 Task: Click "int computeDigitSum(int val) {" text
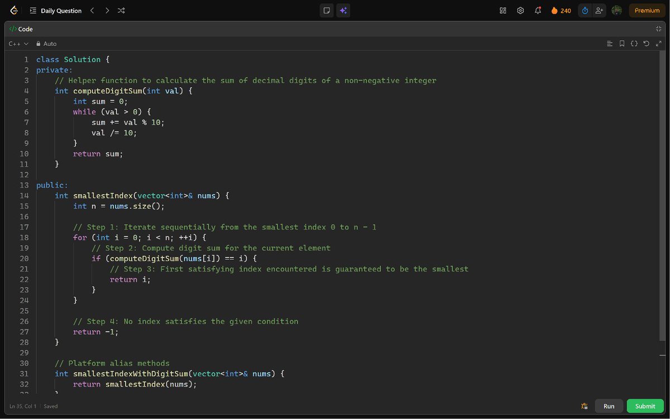pyautogui.click(x=123, y=91)
